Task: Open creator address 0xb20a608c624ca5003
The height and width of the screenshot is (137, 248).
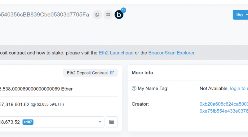Action: pos(224,104)
